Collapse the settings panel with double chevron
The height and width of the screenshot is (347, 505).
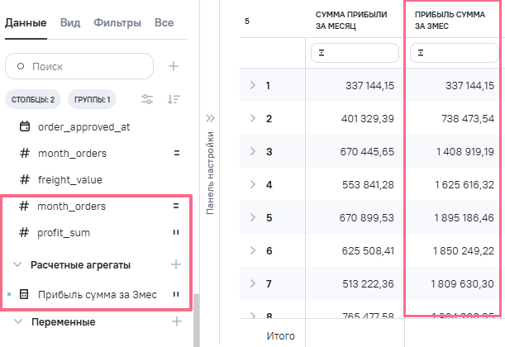(210, 117)
